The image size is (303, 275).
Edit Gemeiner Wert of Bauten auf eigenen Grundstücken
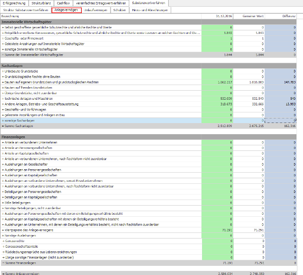tap(249, 82)
